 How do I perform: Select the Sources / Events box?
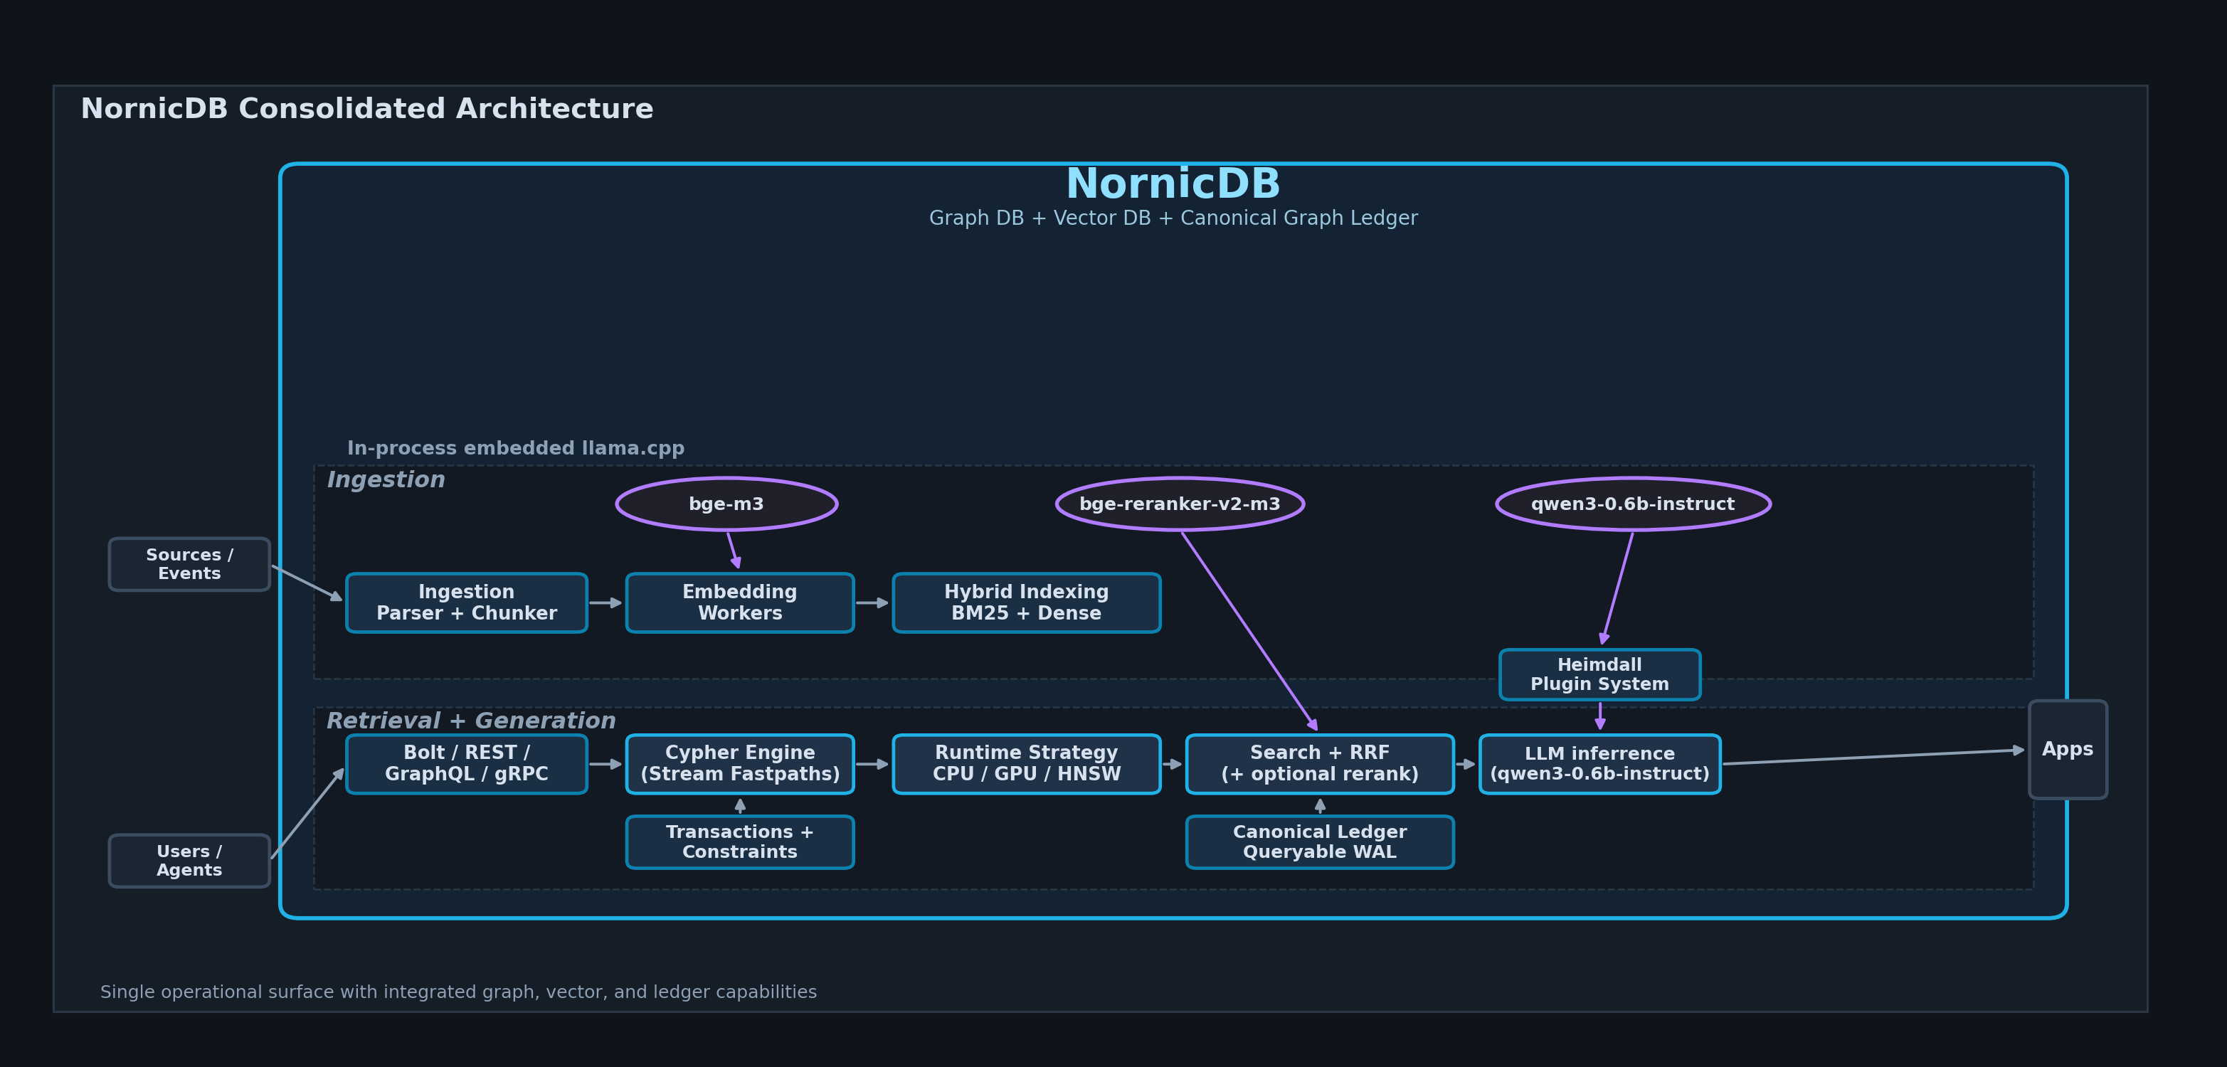point(189,564)
